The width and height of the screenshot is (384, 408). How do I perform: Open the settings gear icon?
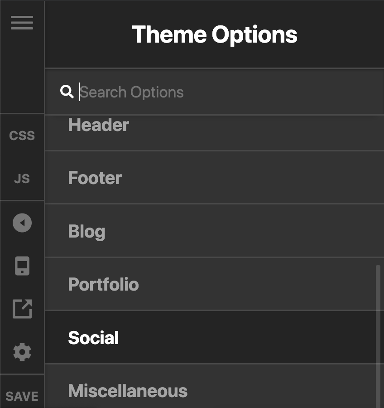pos(22,352)
